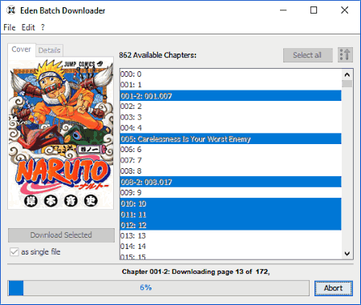Select chapter '009: 9'

pyautogui.click(x=231, y=192)
